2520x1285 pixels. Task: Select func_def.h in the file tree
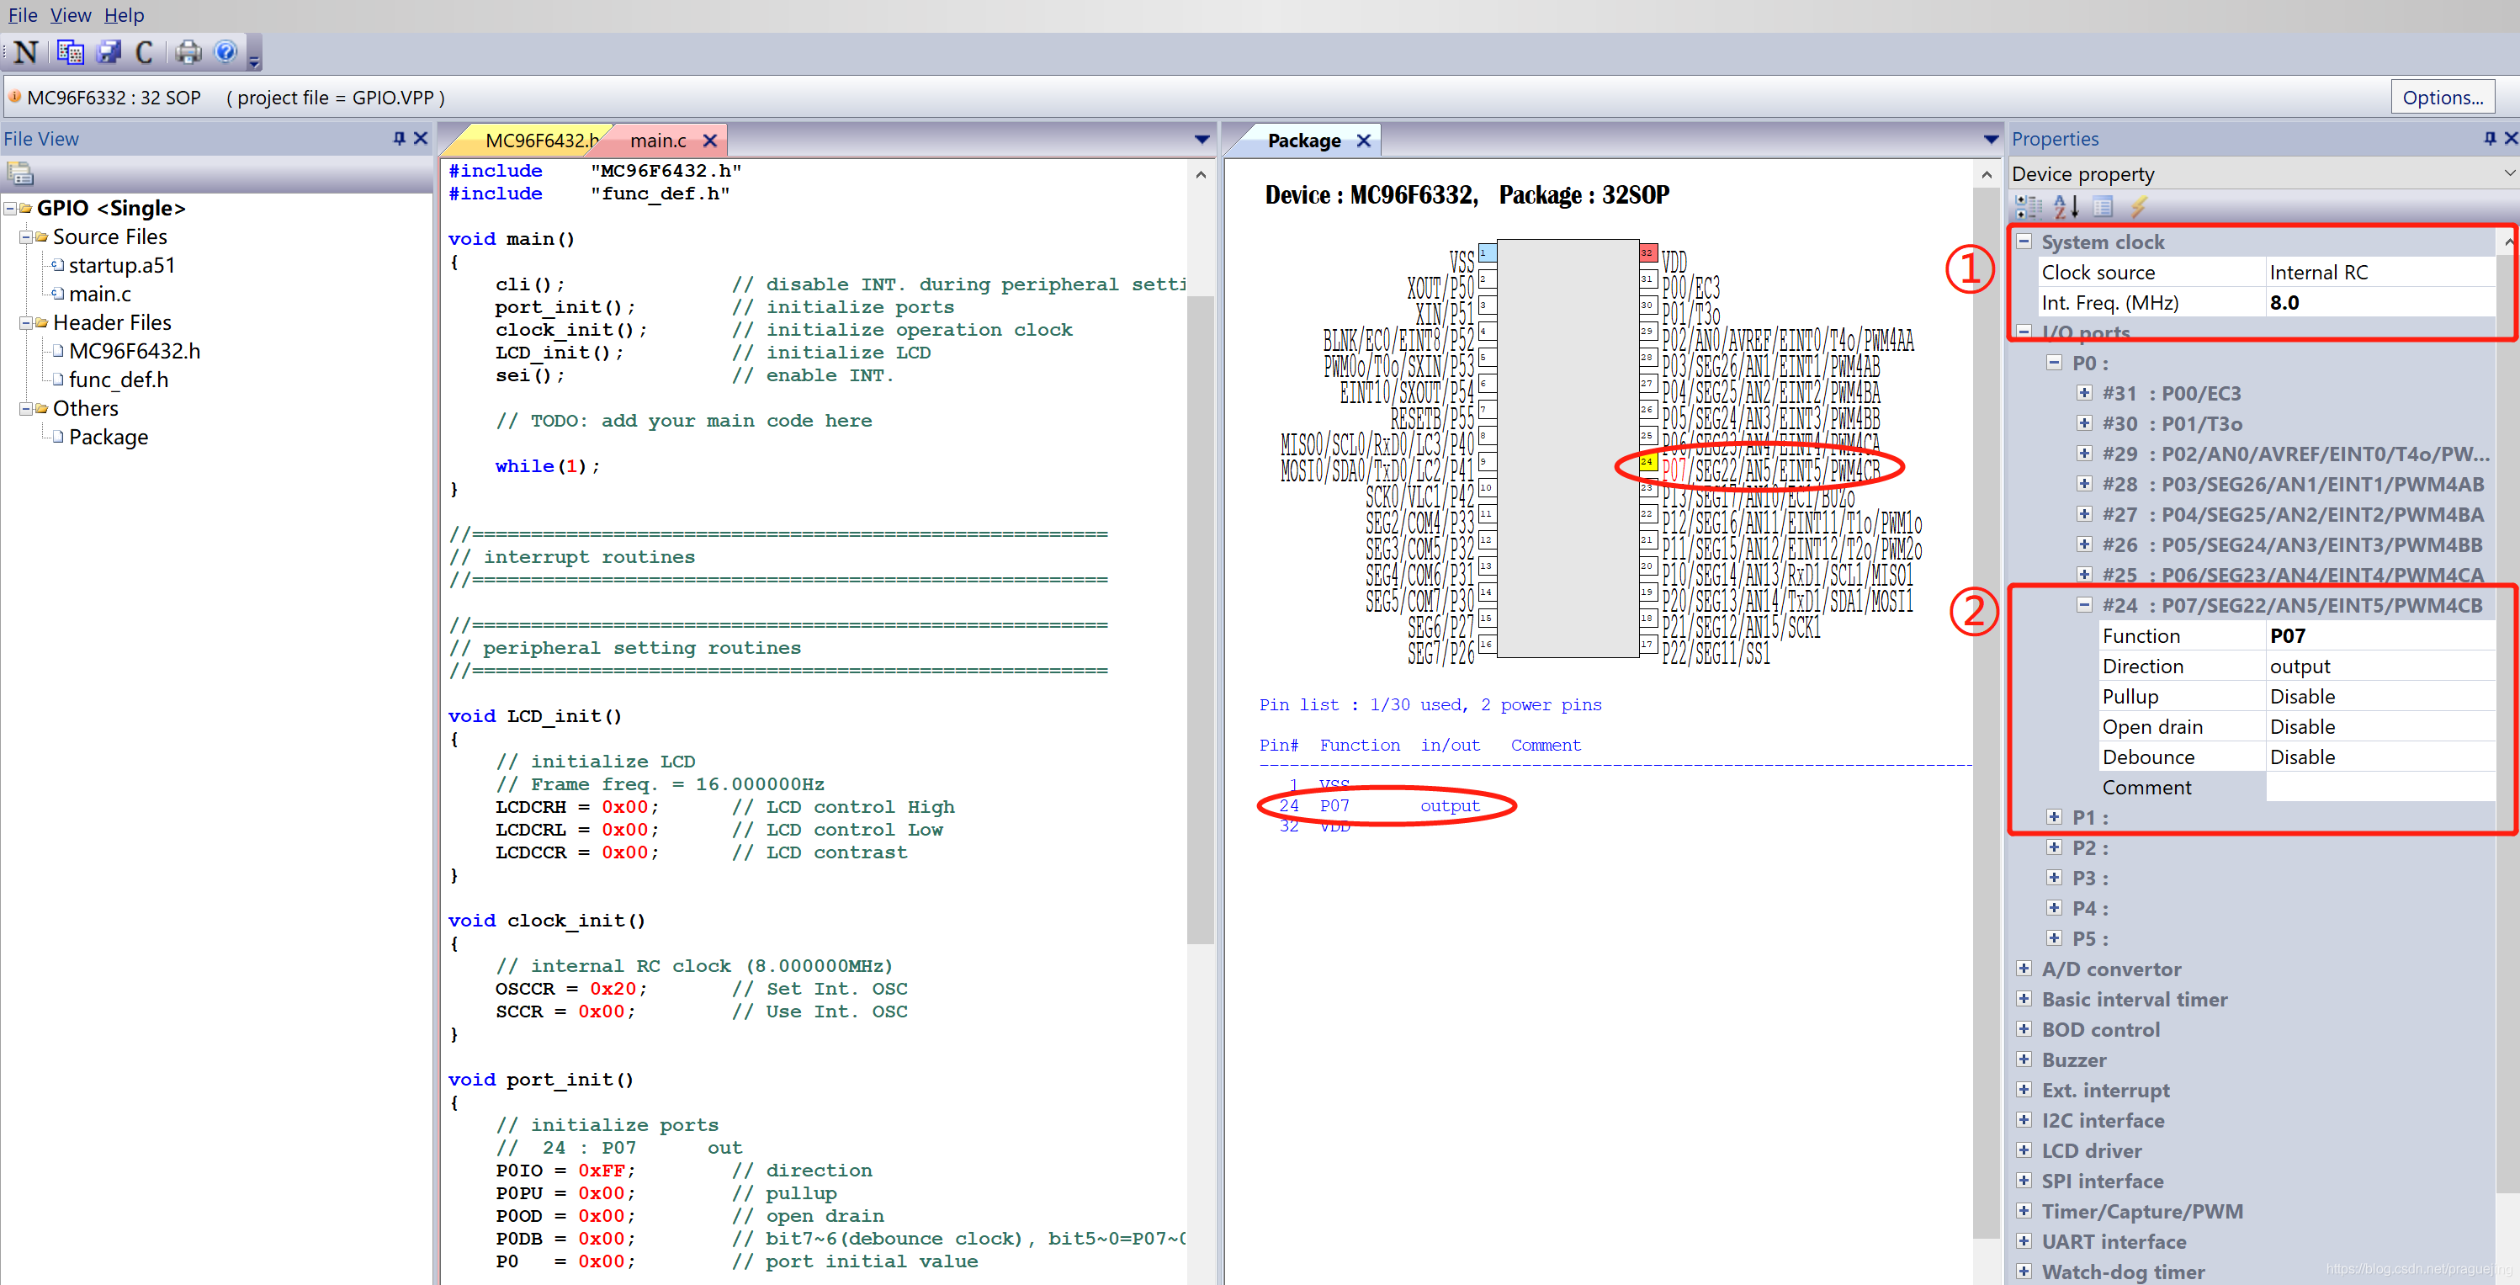119,380
